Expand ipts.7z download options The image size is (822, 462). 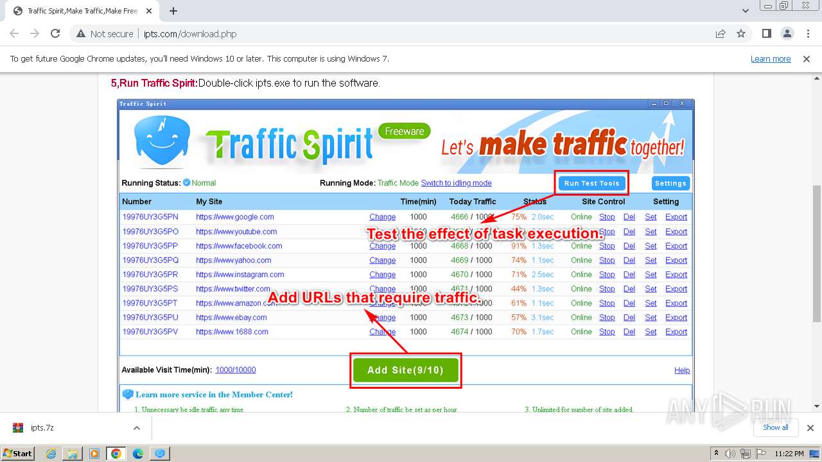coord(136,427)
